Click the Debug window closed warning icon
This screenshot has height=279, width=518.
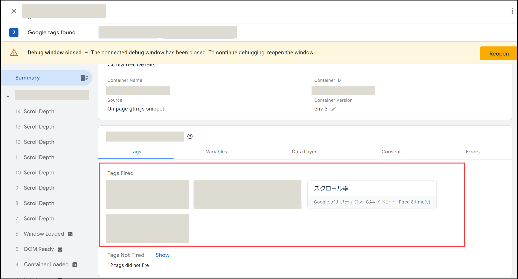[14, 52]
